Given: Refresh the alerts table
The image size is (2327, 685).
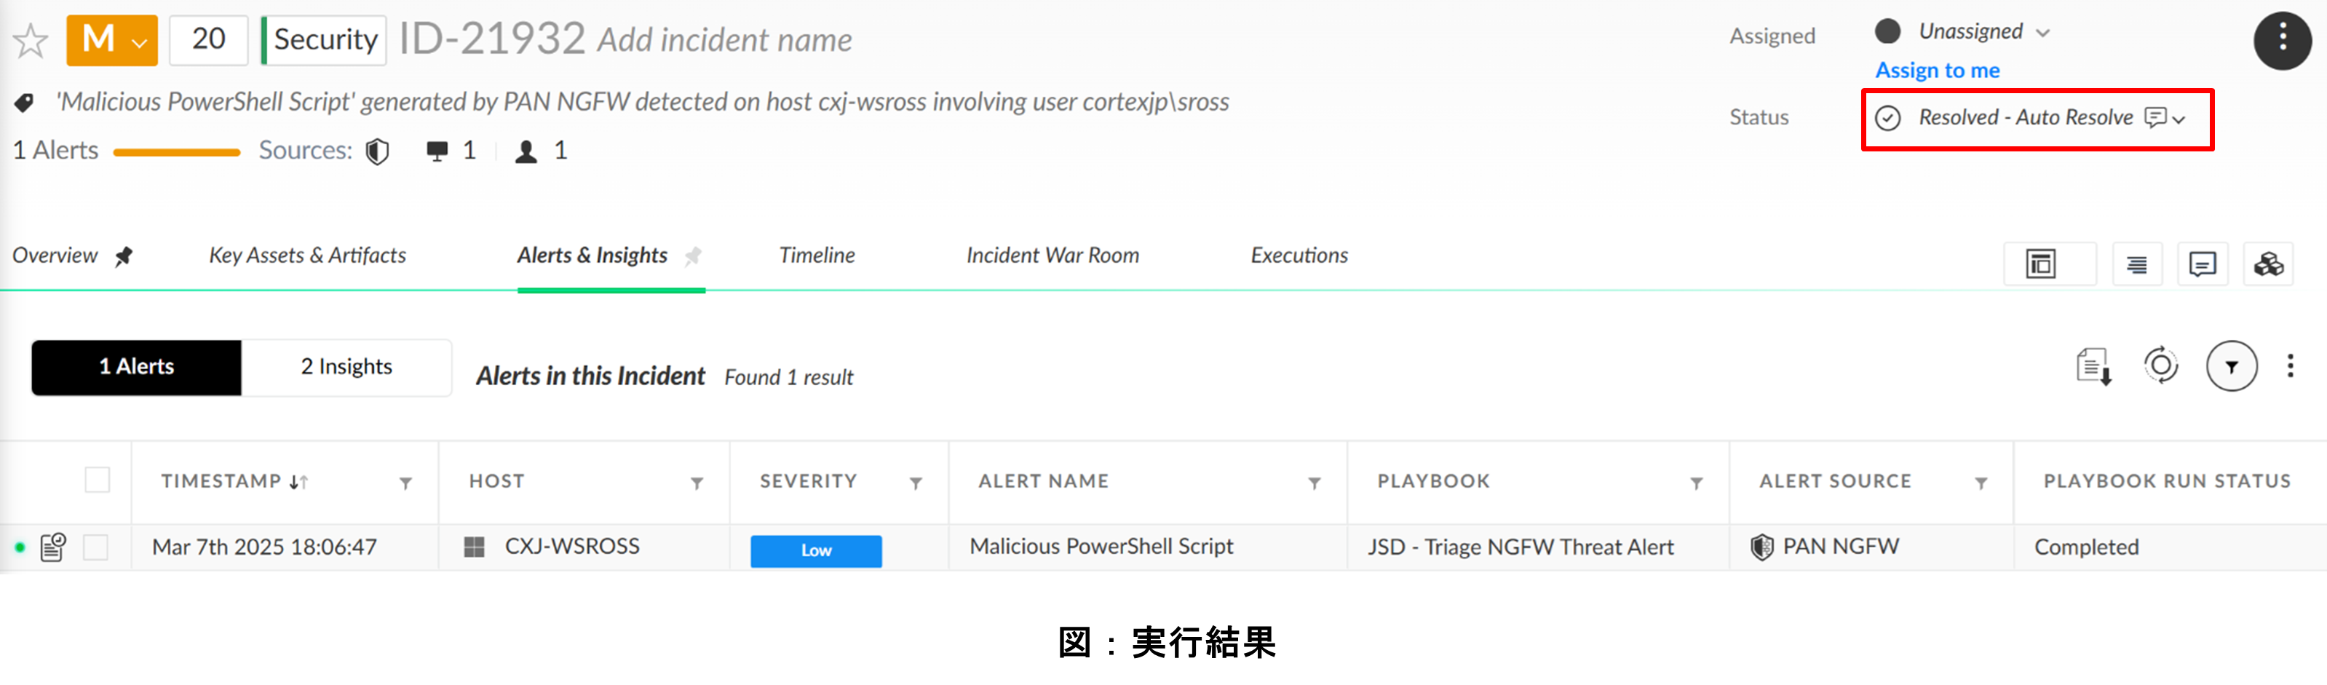Looking at the screenshot, I should pyautogui.click(x=2161, y=366).
